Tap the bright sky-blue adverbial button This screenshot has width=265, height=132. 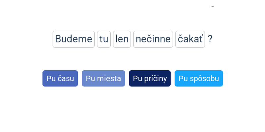[199, 79]
